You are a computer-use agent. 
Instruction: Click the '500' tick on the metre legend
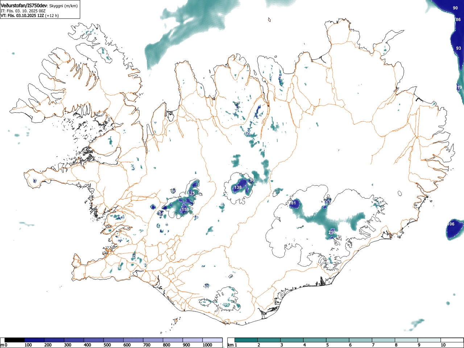[107, 345]
